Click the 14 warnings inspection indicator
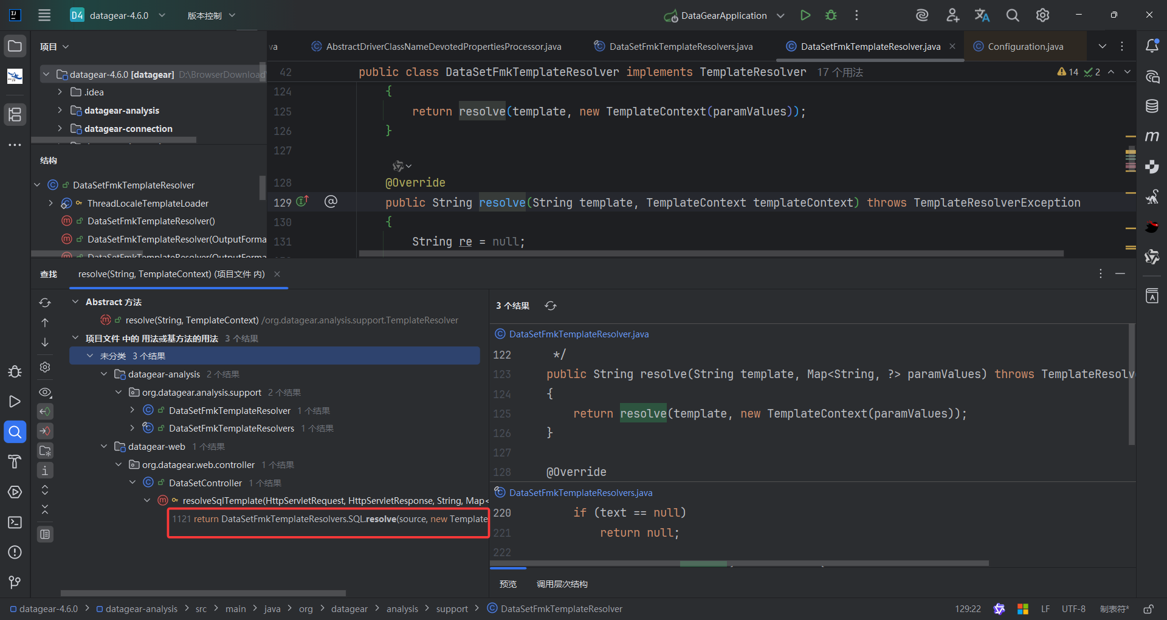The image size is (1167, 620). (1068, 72)
